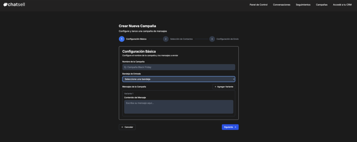Click the Bandeja de Entrada label
Image resolution: width=357 pixels, height=142 pixels.
(131, 74)
